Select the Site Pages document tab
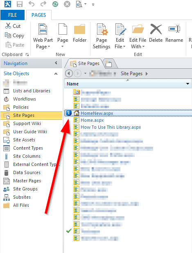The width and height of the screenshot is (192, 253). (x=85, y=64)
